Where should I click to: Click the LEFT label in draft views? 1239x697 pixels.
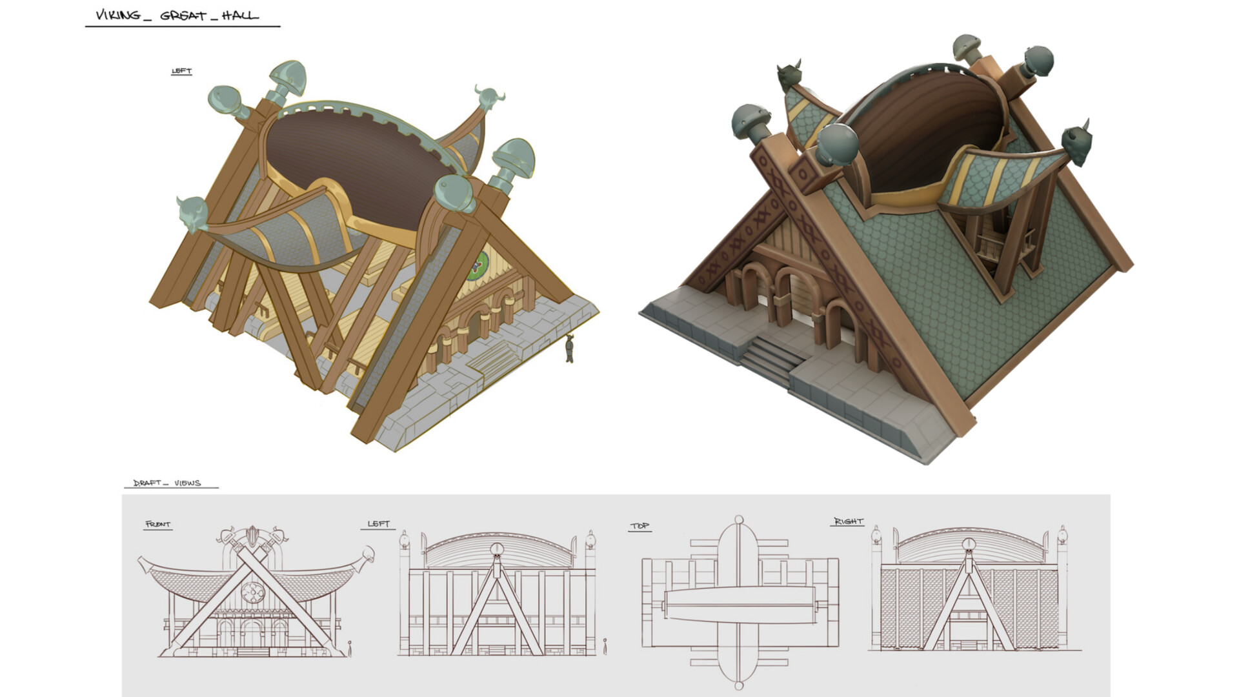(379, 523)
